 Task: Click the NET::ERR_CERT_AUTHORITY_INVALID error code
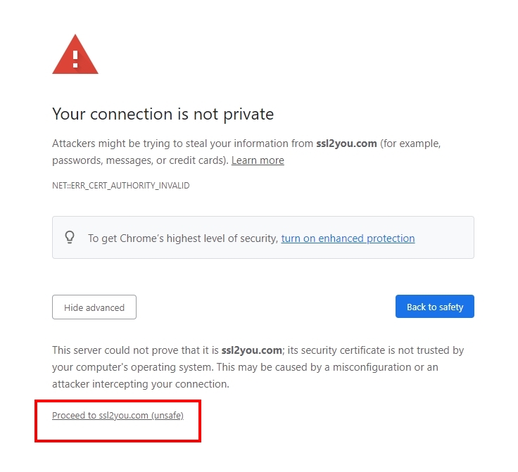coord(120,186)
